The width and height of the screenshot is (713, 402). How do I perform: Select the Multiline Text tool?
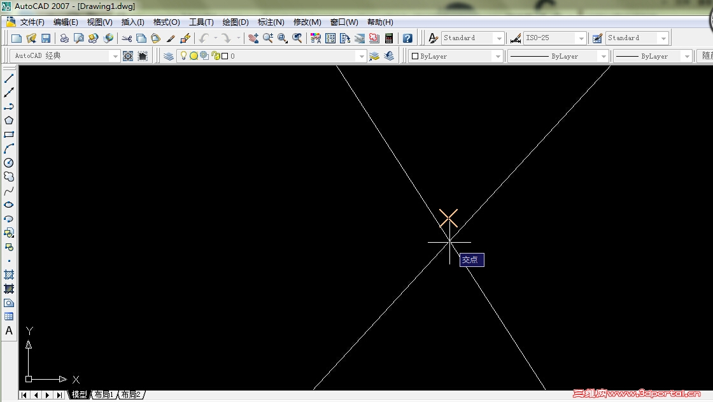(9, 331)
